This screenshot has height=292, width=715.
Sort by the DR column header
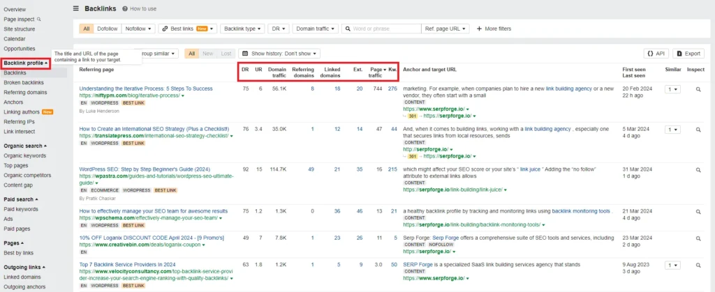click(245, 70)
